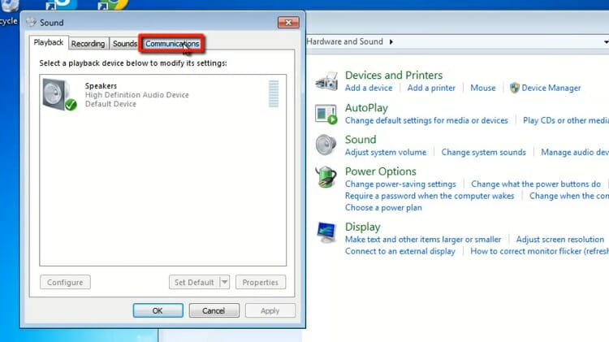This screenshot has width=609, height=342.
Task: Close the Sound dialog
Action: click(x=288, y=23)
